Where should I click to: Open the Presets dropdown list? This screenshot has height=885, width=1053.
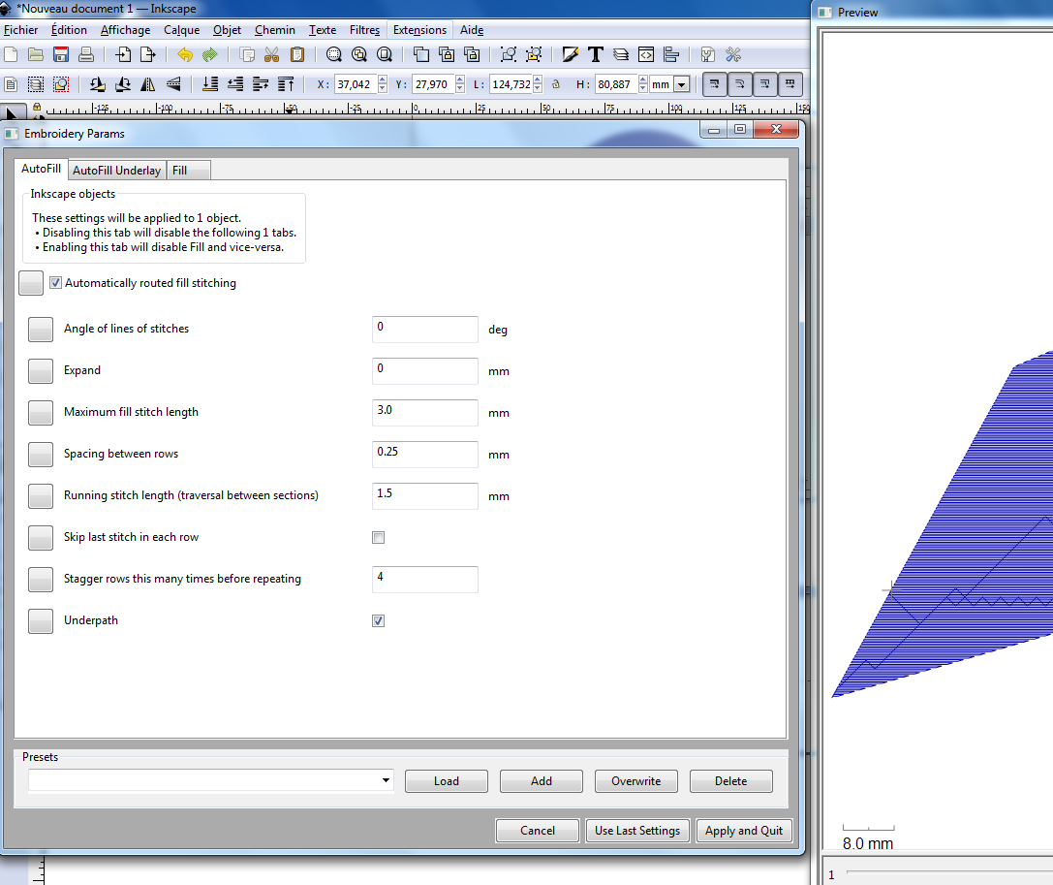pos(385,780)
